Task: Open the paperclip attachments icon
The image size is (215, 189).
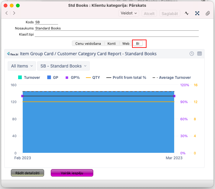Action: [x=208, y=13]
